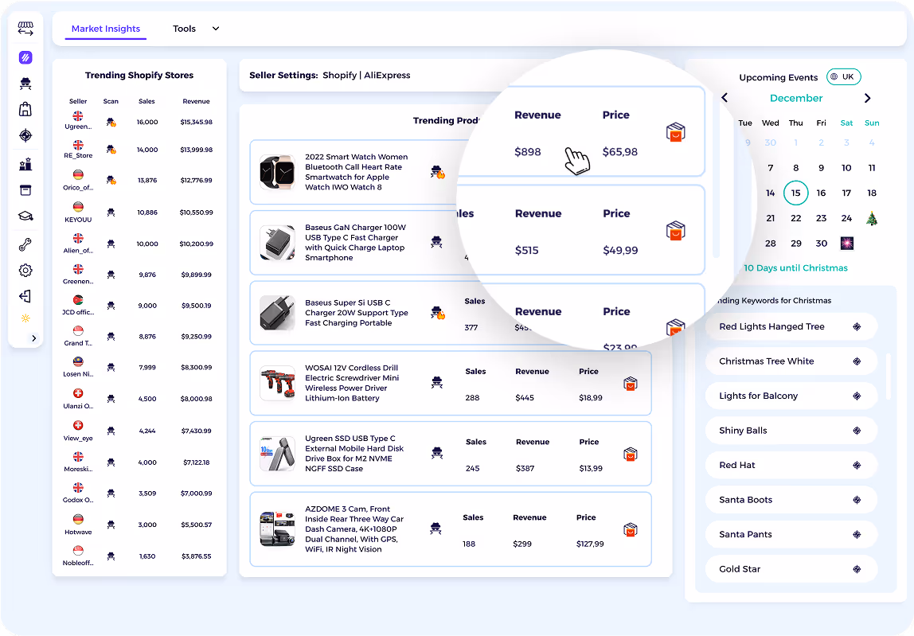914x636 pixels.
Task: Click the scan icon for Ugreen store
Action: tap(111, 122)
